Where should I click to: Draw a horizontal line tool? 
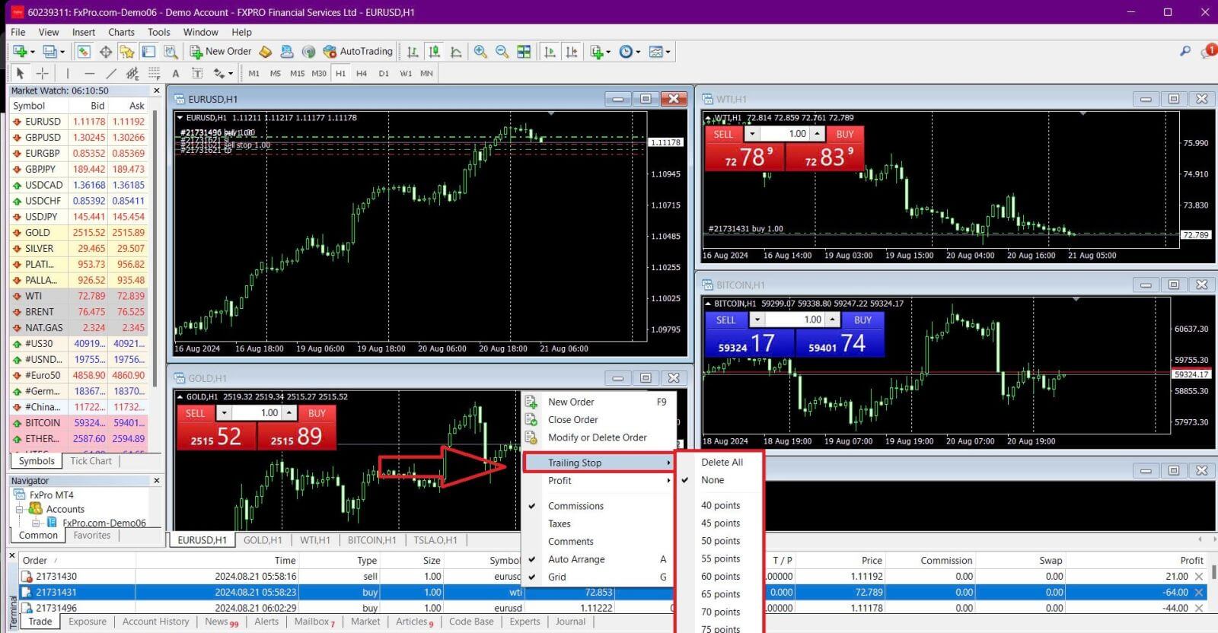click(x=89, y=74)
